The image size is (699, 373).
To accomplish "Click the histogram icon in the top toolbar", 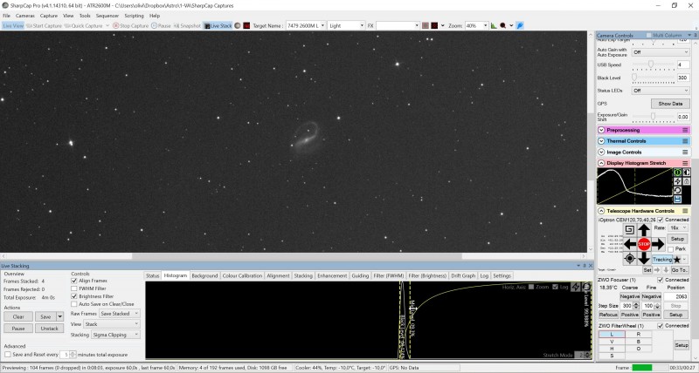I will click(x=494, y=26).
